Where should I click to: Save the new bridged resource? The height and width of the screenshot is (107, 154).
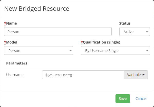tap(122, 99)
